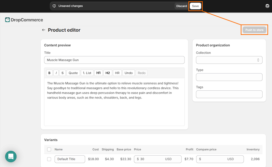
Task: Check the Default Title variant checkbox
Action: tap(49, 159)
